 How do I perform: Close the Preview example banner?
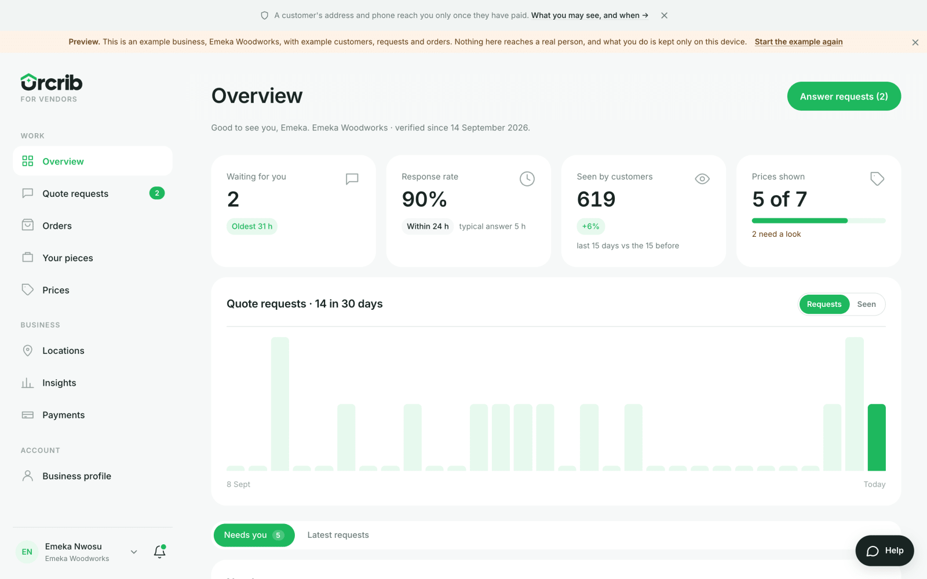[x=915, y=42]
